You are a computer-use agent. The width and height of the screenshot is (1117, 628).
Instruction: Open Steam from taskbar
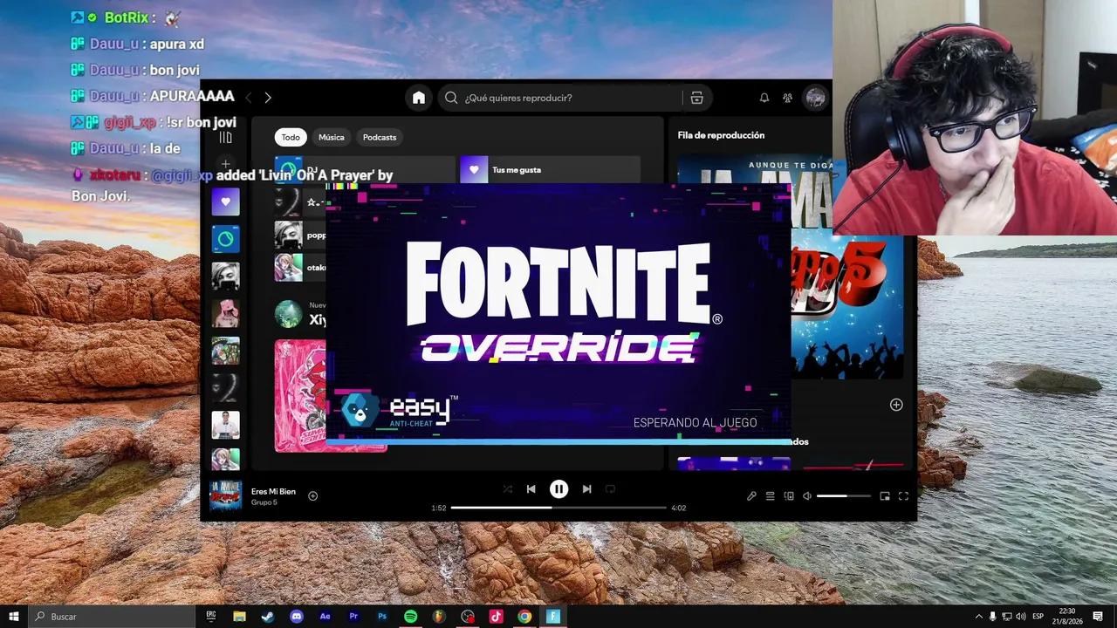[x=268, y=617]
